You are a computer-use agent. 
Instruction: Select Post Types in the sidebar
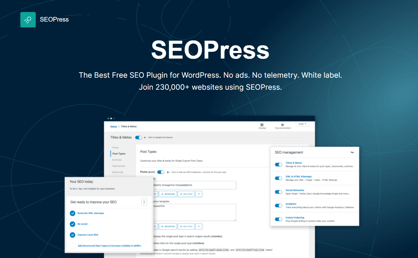(x=119, y=154)
